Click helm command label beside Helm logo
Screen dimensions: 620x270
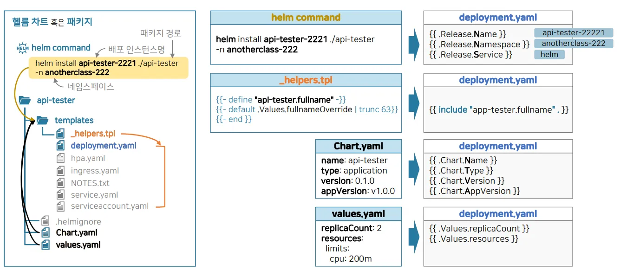[x=61, y=48]
